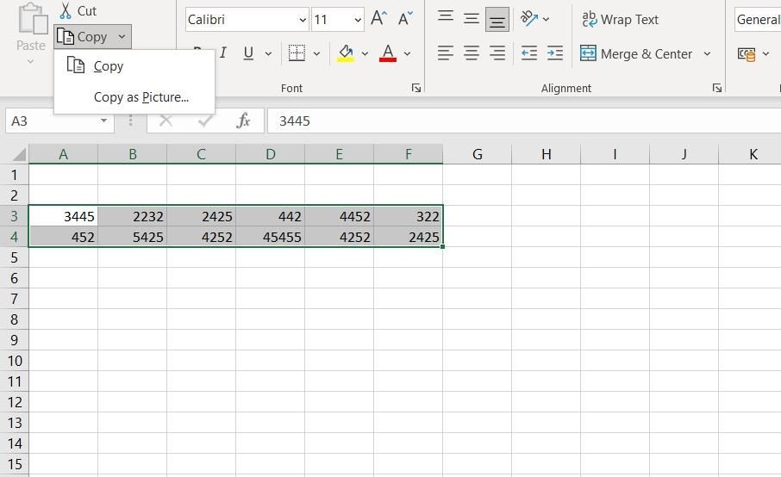Open Alignment settings dialog launcher

[716, 88]
